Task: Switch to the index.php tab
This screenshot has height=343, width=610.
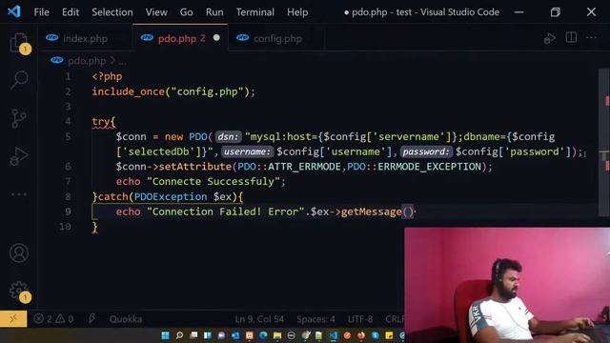Action: pyautogui.click(x=85, y=38)
